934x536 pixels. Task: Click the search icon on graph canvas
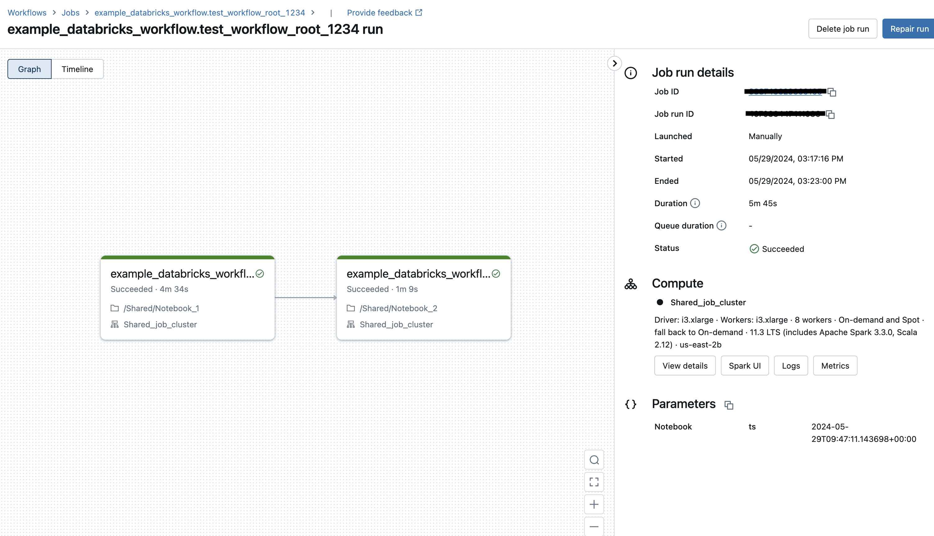coord(593,460)
